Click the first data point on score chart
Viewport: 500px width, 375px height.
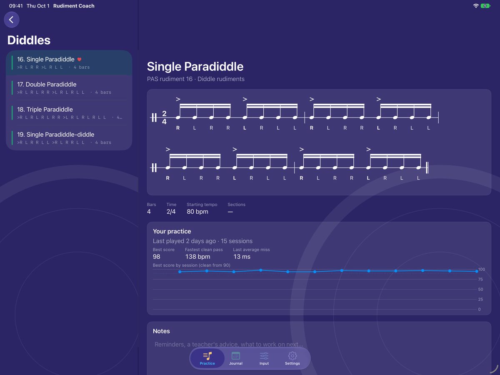(x=180, y=272)
